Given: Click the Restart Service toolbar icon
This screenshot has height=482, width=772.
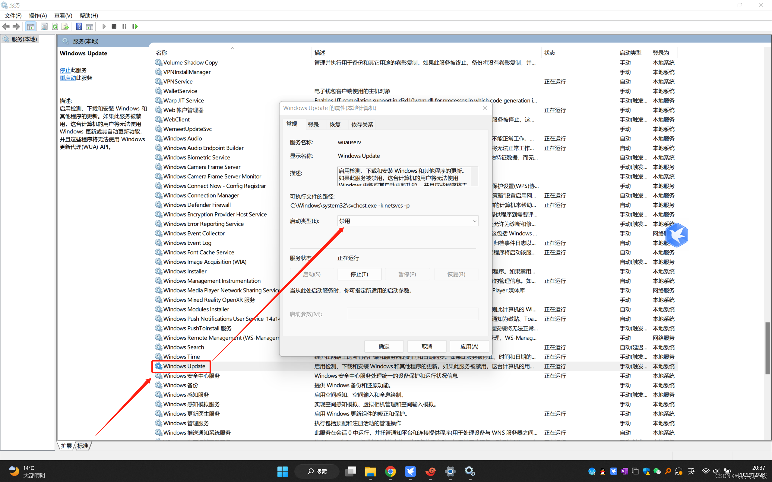Looking at the screenshot, I should [135, 27].
